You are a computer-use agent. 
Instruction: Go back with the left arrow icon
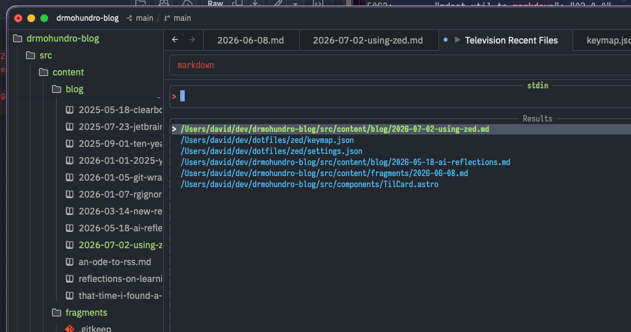[x=174, y=40]
